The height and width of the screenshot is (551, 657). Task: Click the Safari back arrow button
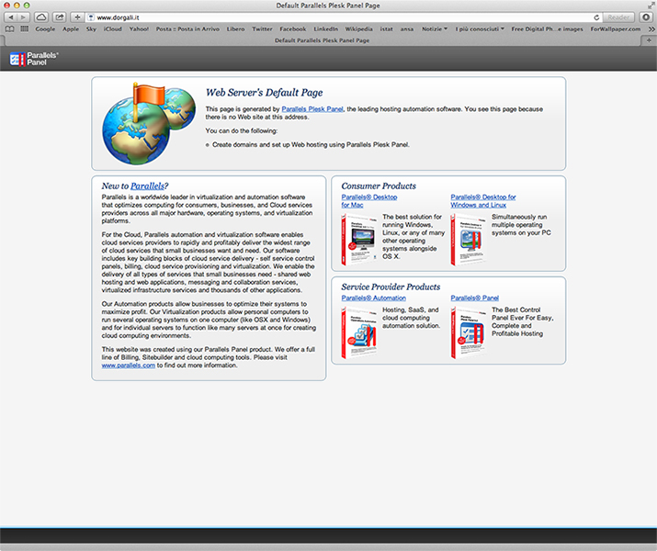tap(11, 17)
